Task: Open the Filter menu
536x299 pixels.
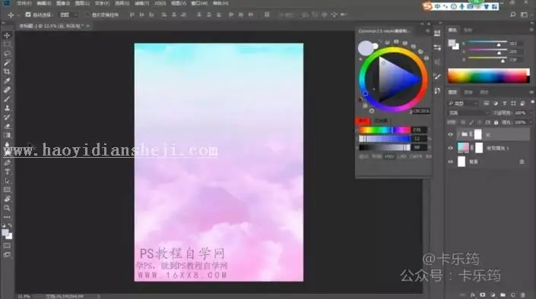Action: pos(141,3)
